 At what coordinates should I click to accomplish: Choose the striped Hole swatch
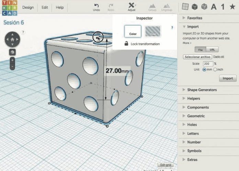[x=153, y=31]
